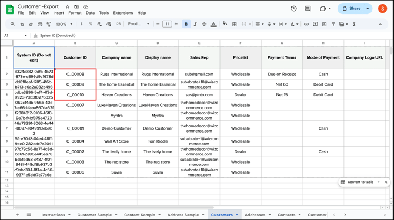Select column F header
The height and width of the screenshot is (220, 394).
pos(241,43)
